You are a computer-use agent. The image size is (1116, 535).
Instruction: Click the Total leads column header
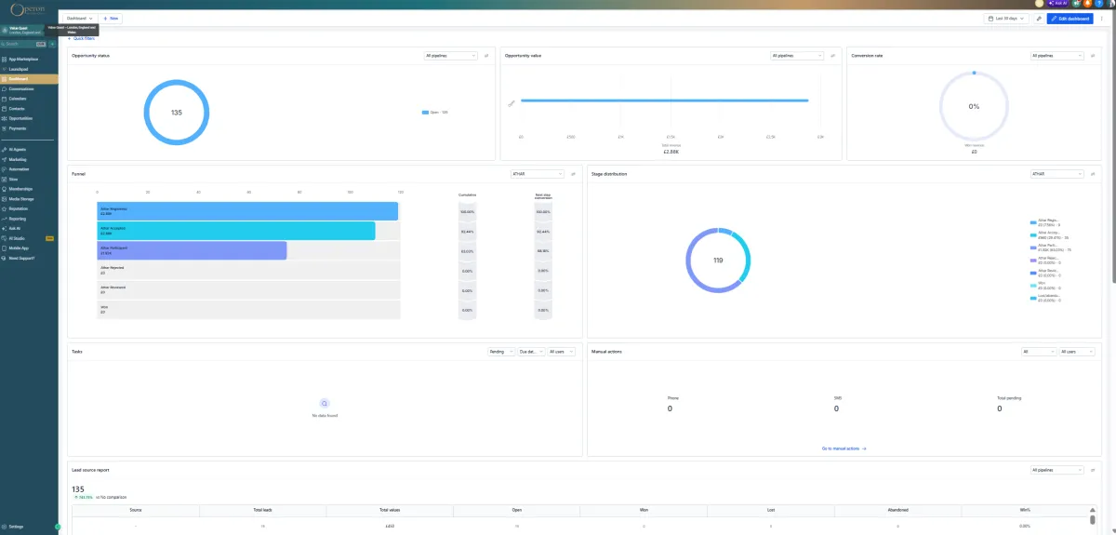point(263,510)
